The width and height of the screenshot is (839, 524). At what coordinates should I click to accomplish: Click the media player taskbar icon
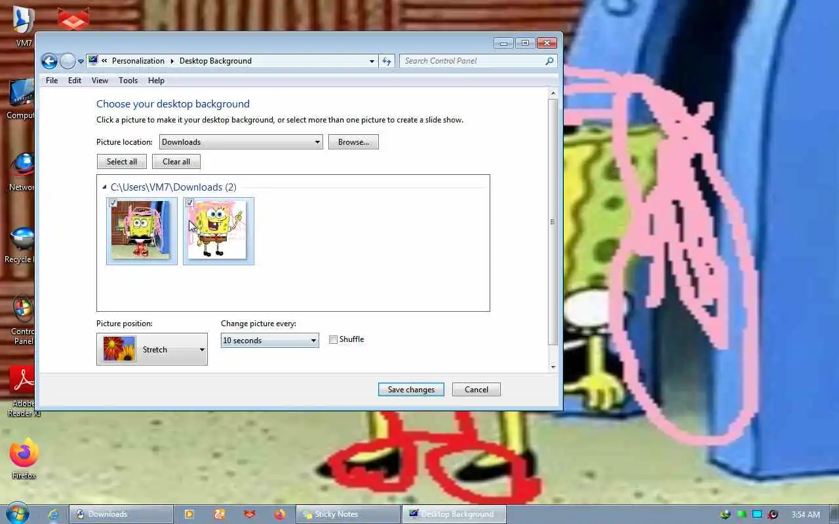(x=189, y=514)
